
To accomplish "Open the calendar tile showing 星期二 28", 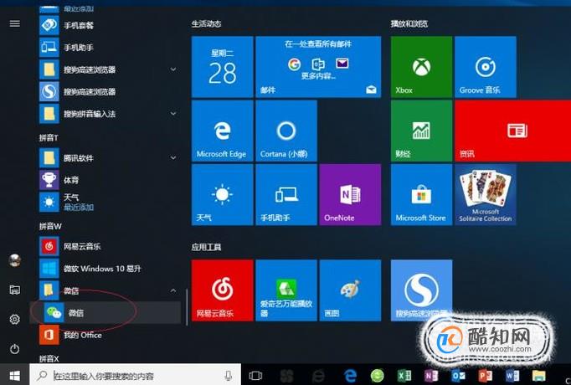I will click(222, 67).
